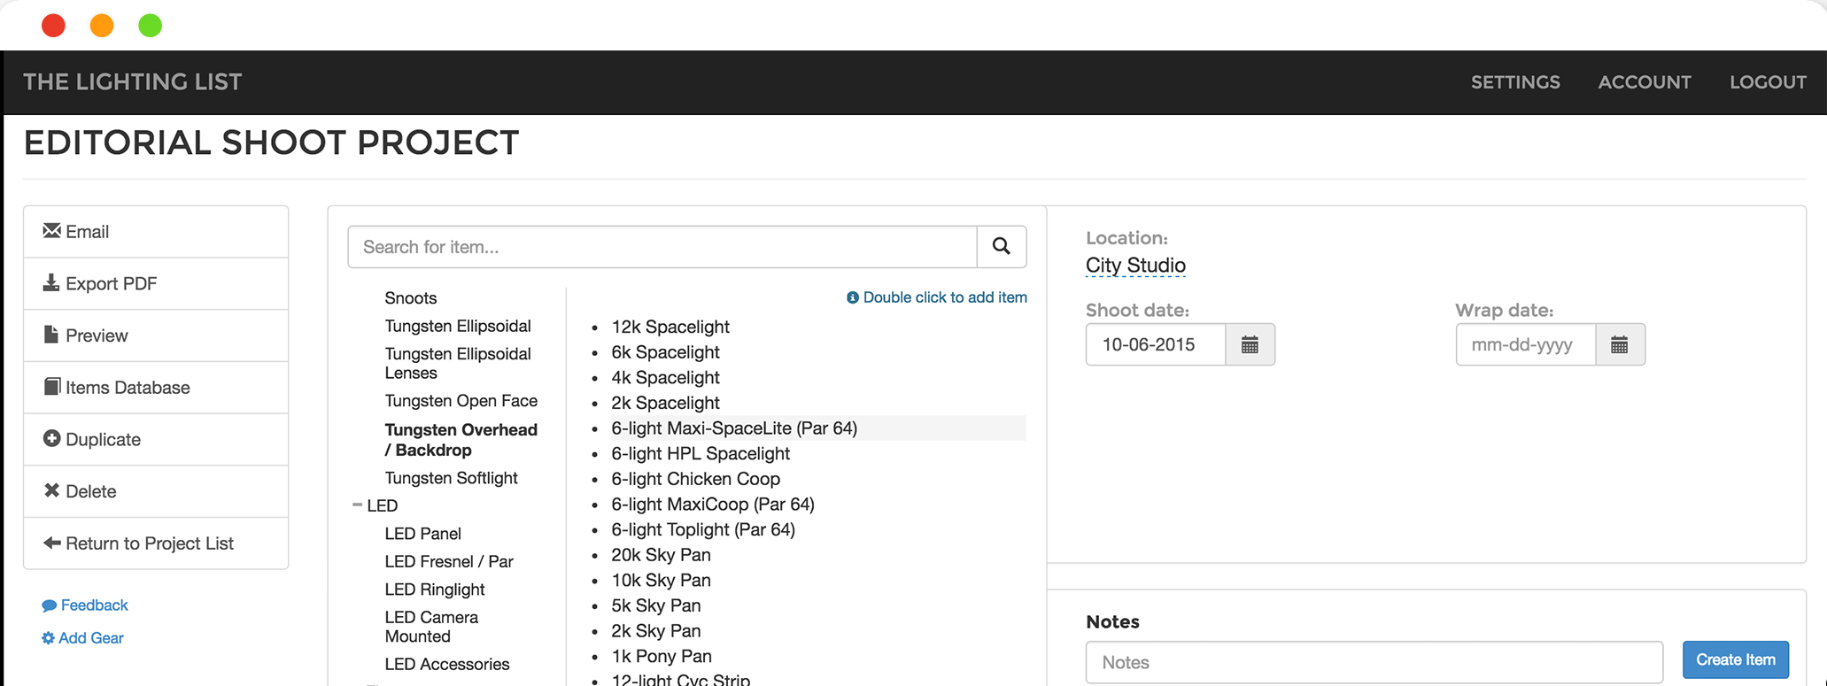Collapse the LED category
This screenshot has width=1827, height=686.
point(357,505)
